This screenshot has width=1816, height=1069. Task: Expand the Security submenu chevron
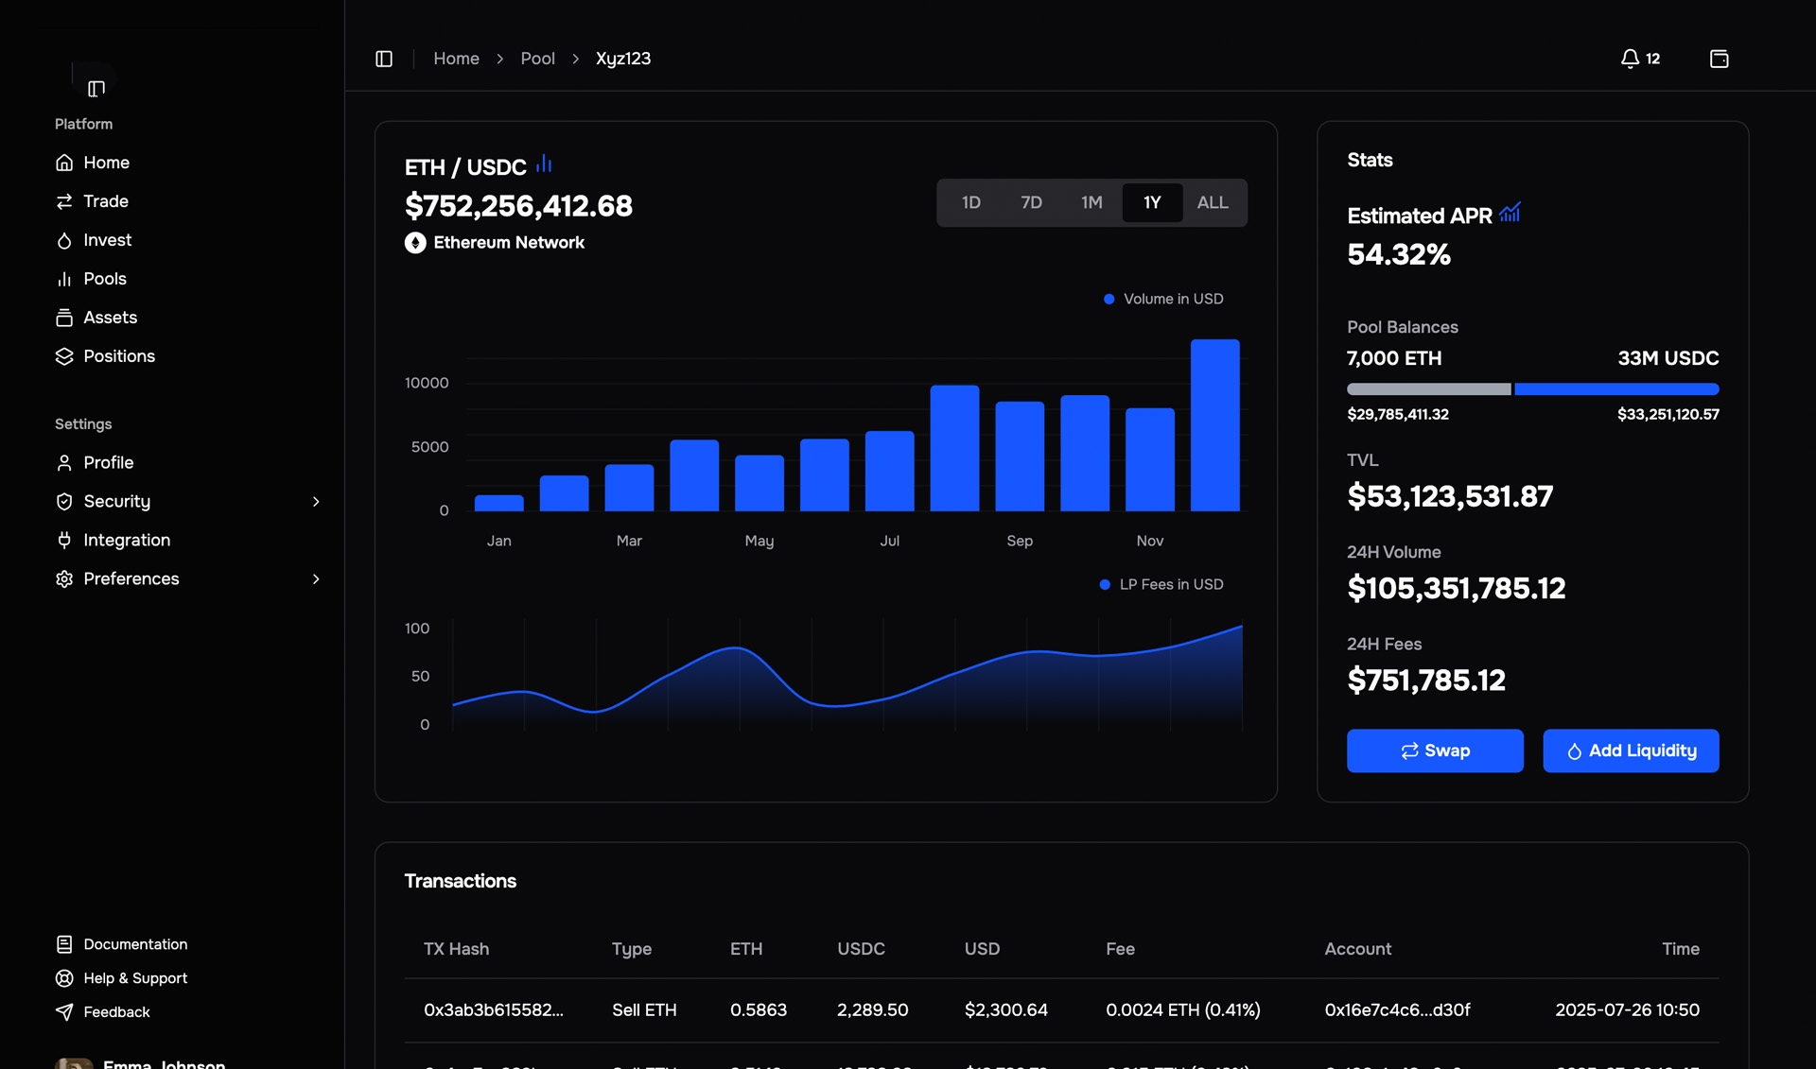click(316, 502)
